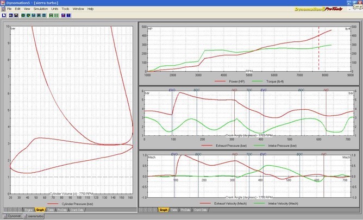
Task: Click the last tab-scroll arrow in the left pane
Action: pos(20,210)
